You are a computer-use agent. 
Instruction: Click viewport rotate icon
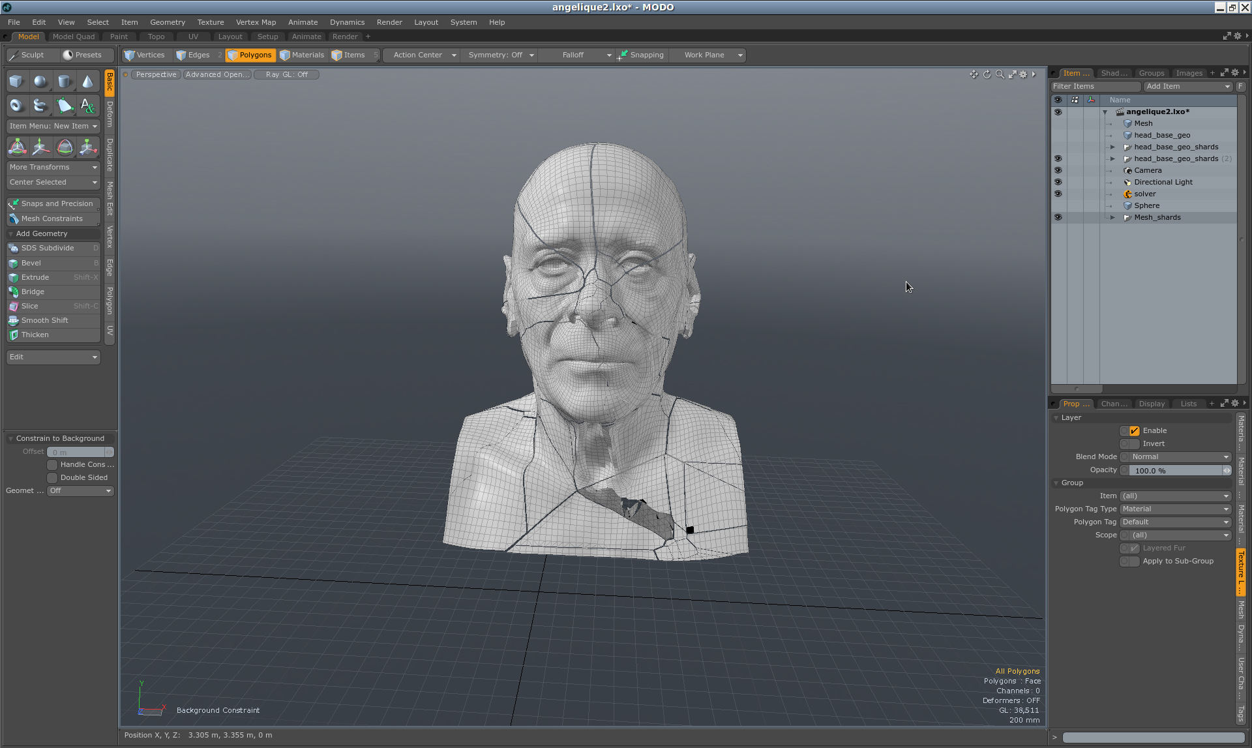pos(987,74)
